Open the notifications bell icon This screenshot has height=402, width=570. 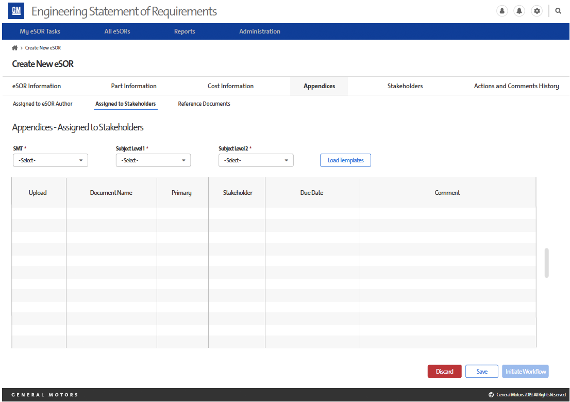point(519,11)
